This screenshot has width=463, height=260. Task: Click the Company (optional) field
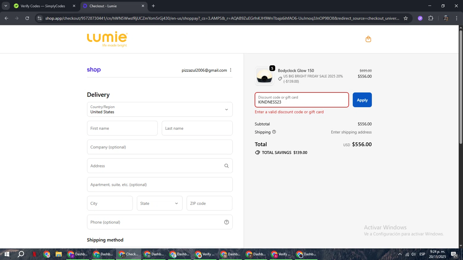point(160,147)
